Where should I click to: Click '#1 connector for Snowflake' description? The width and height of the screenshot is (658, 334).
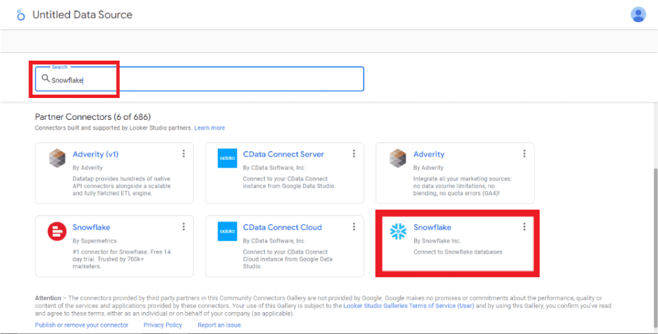click(x=122, y=259)
